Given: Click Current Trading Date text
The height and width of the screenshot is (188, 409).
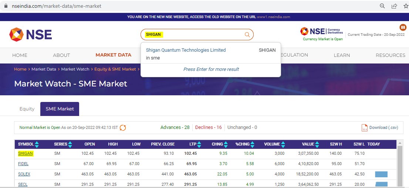Looking at the screenshot, I should tap(376, 35).
